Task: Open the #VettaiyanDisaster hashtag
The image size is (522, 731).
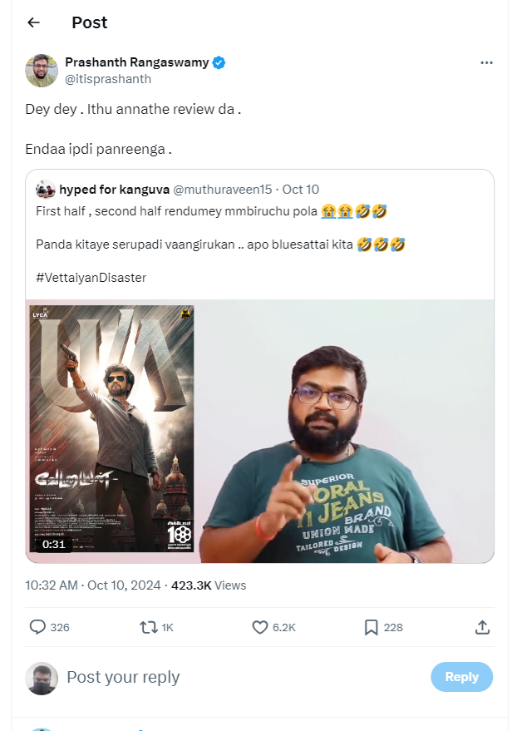Action: 91,278
